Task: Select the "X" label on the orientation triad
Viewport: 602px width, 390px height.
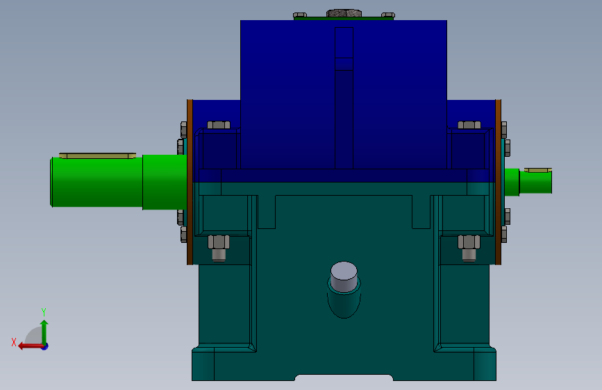Action: [x=14, y=342]
